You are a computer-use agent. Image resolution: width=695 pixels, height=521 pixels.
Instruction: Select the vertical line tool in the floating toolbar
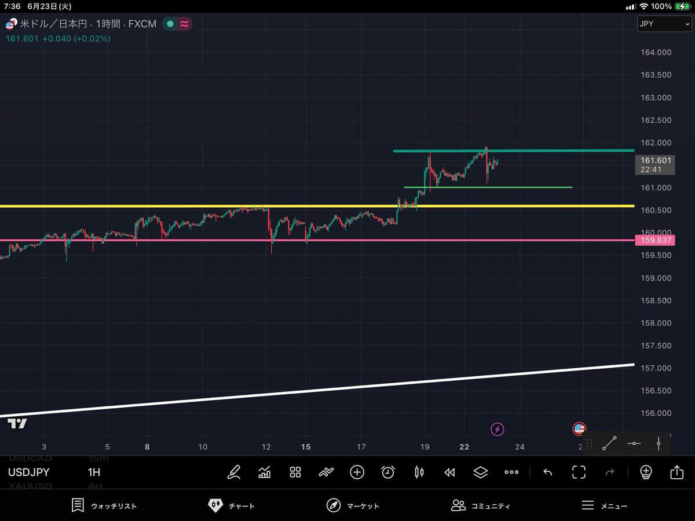click(659, 443)
